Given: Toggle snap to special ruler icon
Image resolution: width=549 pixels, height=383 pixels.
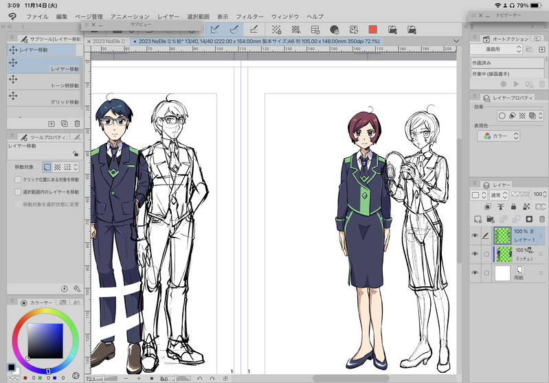Looking at the screenshot, I should (x=234, y=30).
